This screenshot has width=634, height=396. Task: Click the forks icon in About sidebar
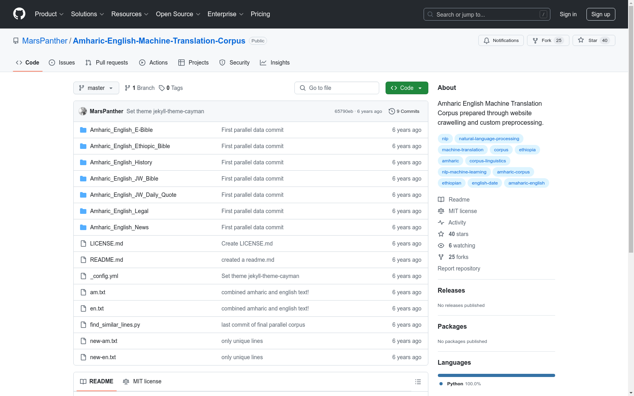pos(441,257)
